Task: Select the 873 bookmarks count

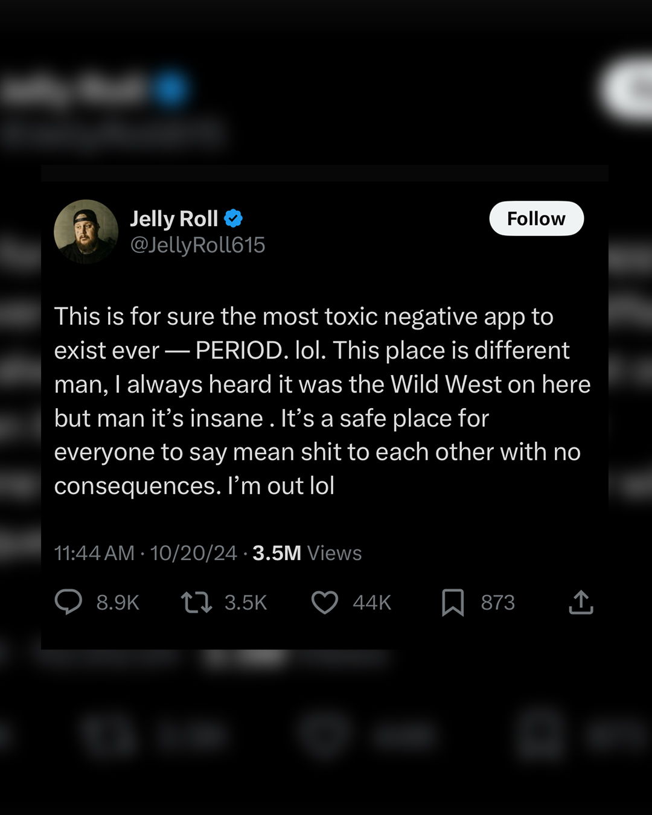Action: pos(498,602)
